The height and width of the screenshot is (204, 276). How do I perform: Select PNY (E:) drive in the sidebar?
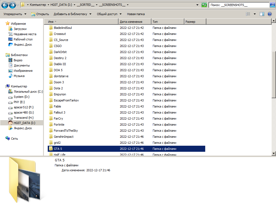click(x=19, y=102)
